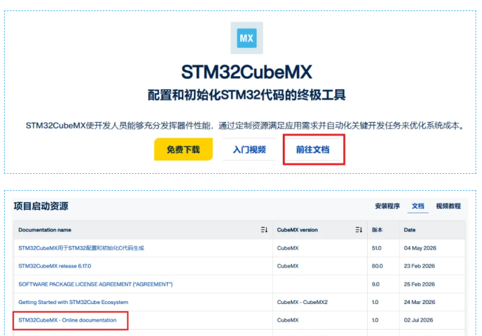
Task: Click the STM32CubeMX title heading
Action: coord(247,72)
